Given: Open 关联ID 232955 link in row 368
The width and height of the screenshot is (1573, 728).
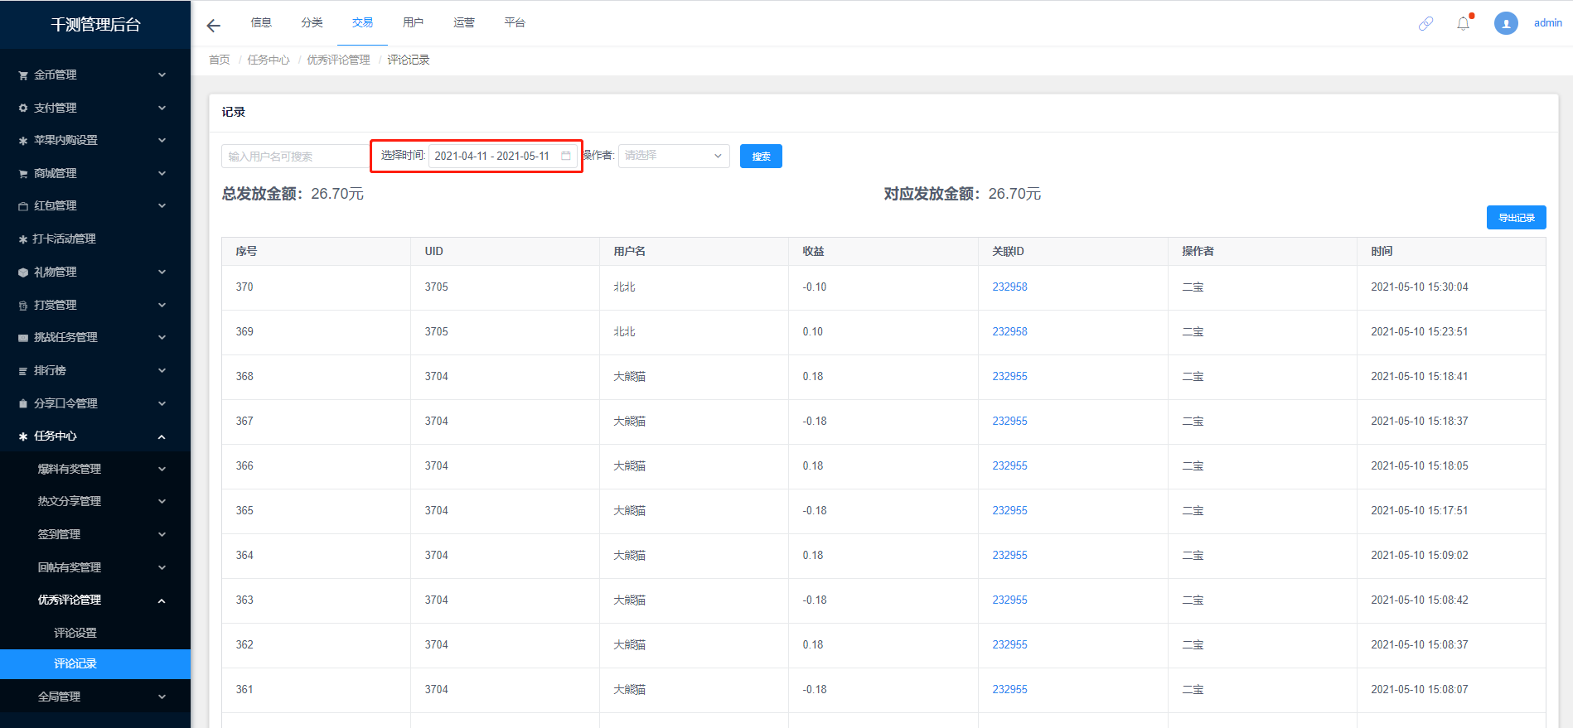Looking at the screenshot, I should coord(1009,376).
